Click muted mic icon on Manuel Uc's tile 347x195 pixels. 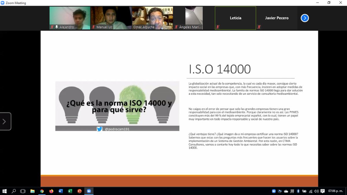[x=94, y=27]
